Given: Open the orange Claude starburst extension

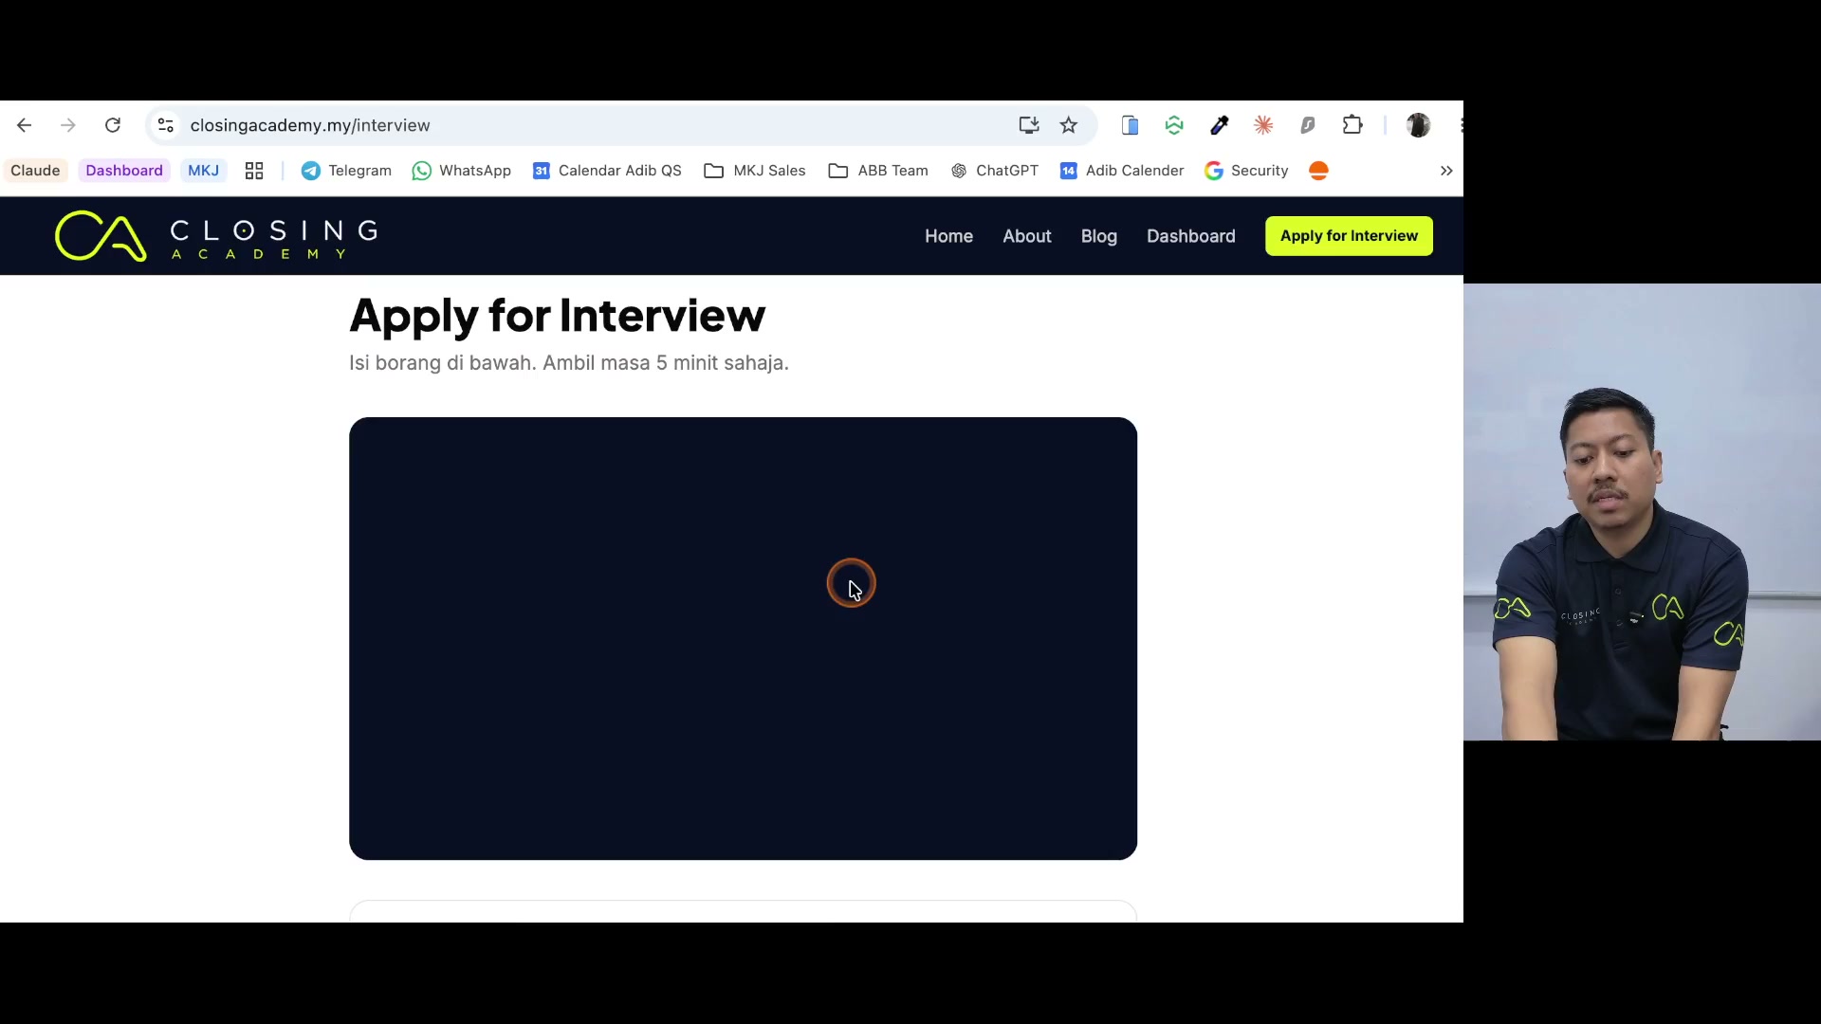Looking at the screenshot, I should tap(1263, 125).
